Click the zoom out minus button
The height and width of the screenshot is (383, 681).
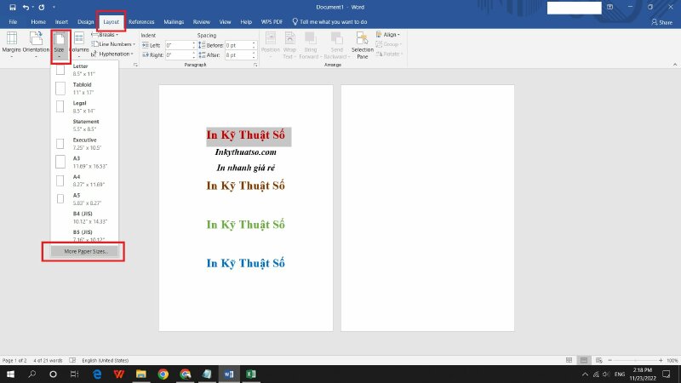tap(609, 360)
